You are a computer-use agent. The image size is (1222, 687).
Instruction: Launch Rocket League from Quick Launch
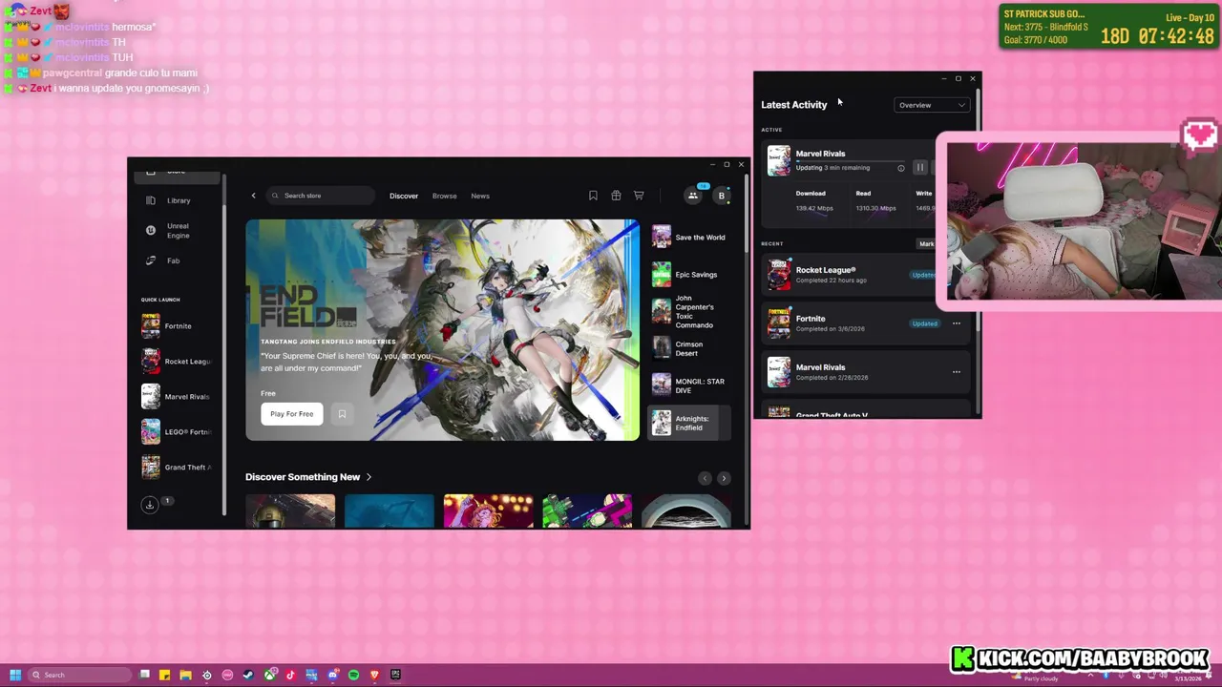[178, 362]
